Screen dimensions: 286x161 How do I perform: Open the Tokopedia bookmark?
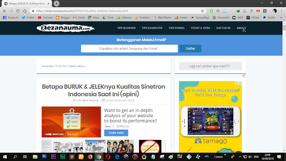point(221,17)
